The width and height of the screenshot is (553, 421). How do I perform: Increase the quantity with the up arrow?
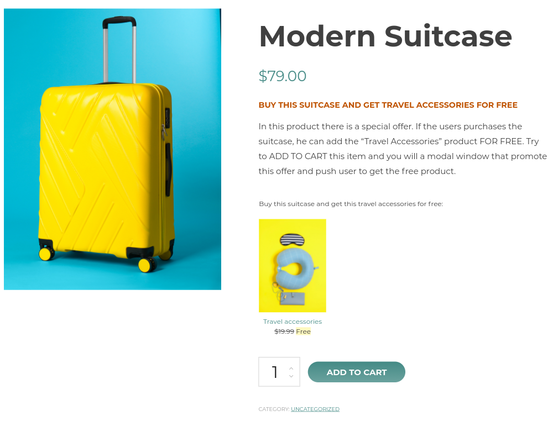[x=291, y=368]
